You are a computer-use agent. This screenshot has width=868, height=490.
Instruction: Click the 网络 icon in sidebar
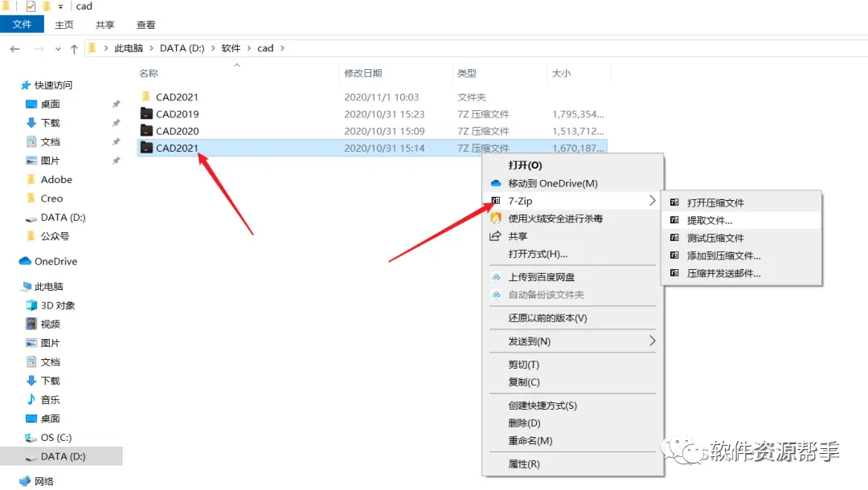coord(25,481)
